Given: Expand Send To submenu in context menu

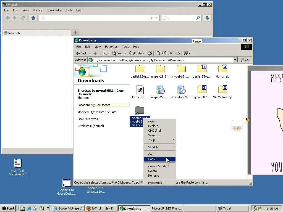Looking at the screenshot, I should pyautogui.click(x=159, y=147).
